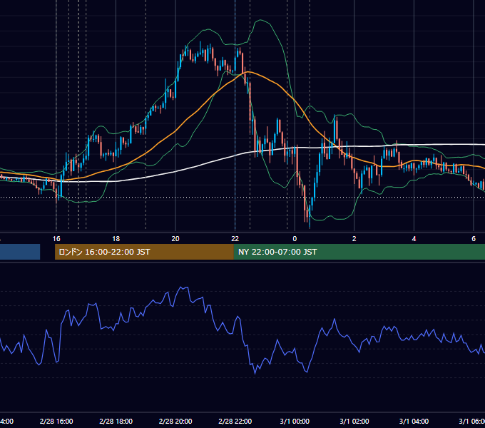The width and height of the screenshot is (485, 428).
Task: Click the 3/1 02:00 date label
Action: pos(354,421)
